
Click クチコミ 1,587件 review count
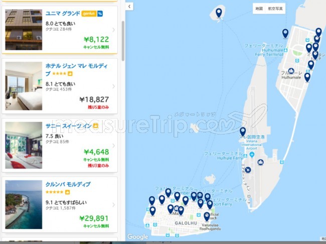pos(61,208)
